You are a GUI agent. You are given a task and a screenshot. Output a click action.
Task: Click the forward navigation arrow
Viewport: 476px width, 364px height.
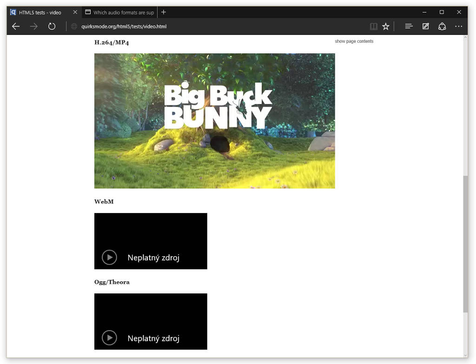(33, 26)
